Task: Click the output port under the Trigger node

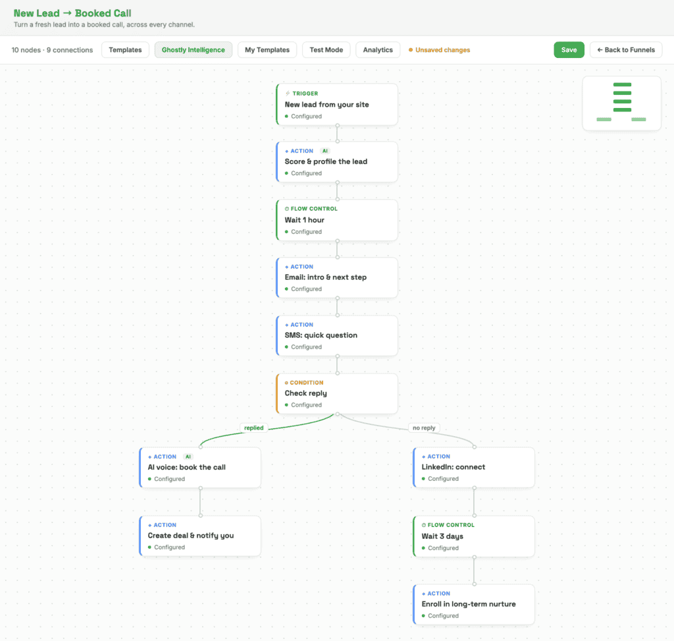Action: tap(338, 126)
